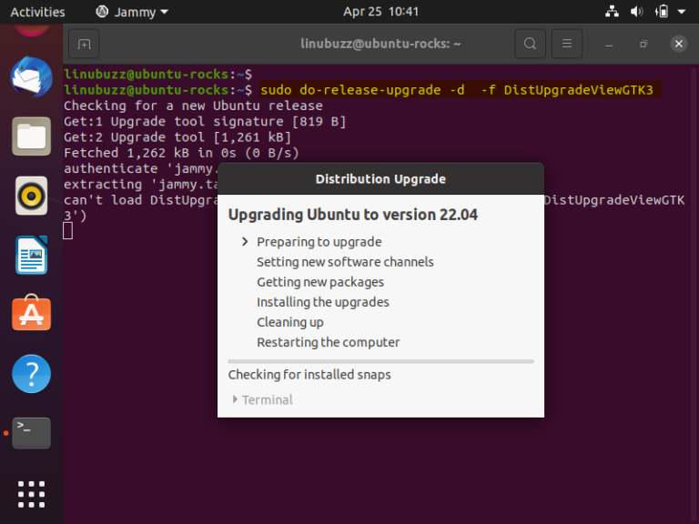Open the Activities overview
This screenshot has height=524, width=699.
click(x=37, y=12)
